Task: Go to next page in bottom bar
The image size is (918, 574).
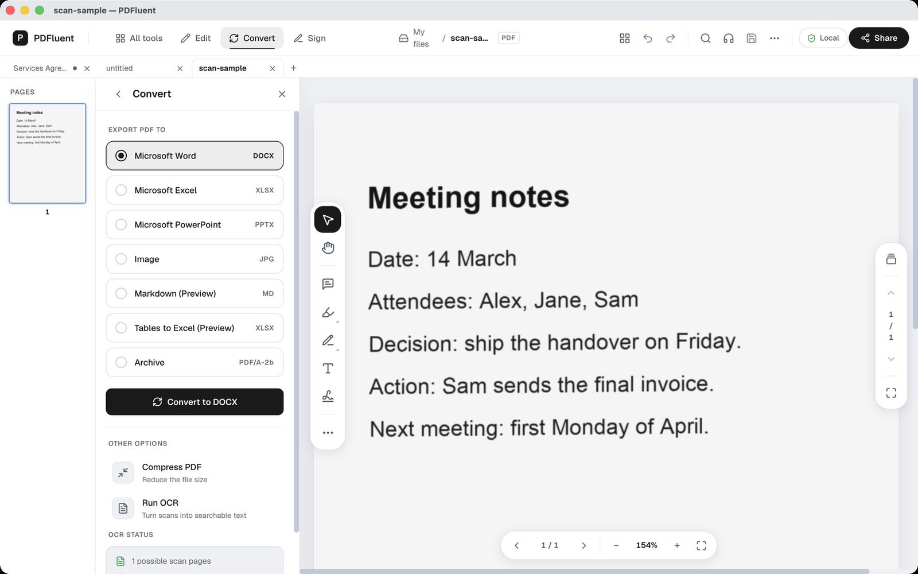Action: (x=584, y=545)
